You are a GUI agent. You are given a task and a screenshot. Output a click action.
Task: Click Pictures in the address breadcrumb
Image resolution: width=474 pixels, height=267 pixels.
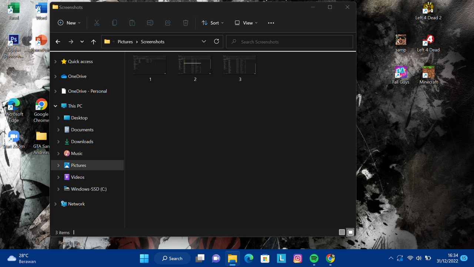(x=125, y=42)
